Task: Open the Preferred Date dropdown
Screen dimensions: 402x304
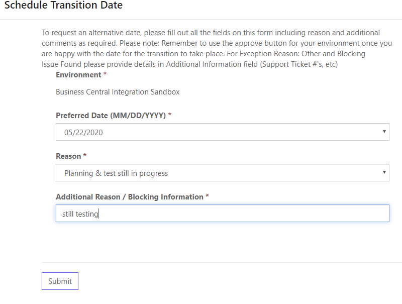Action: point(223,132)
